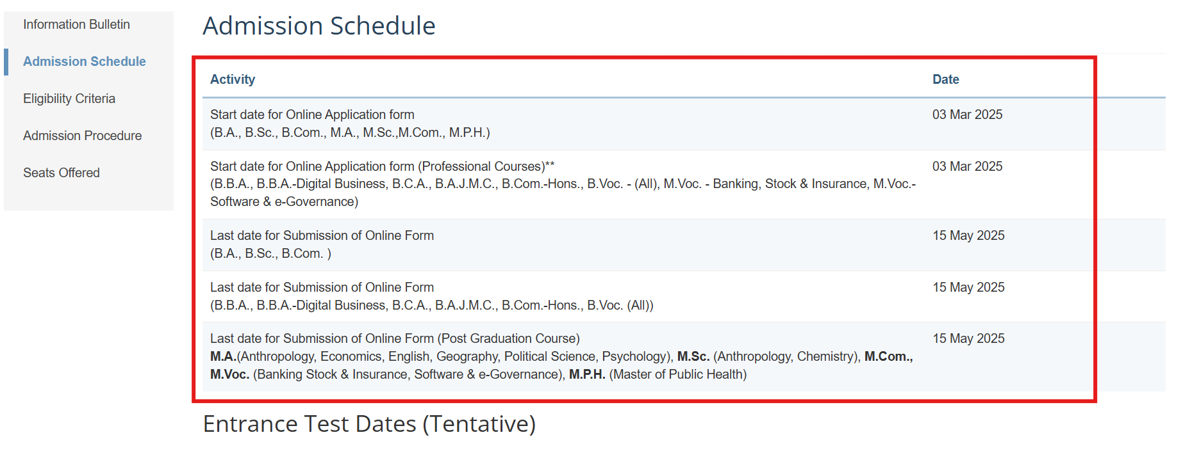Go to Eligibility Criteria page
This screenshot has height=451, width=1183.
click(x=69, y=99)
